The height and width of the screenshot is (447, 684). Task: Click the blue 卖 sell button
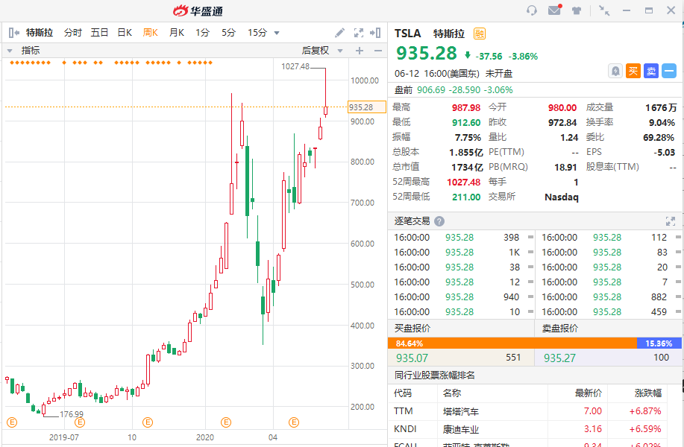tap(651, 71)
